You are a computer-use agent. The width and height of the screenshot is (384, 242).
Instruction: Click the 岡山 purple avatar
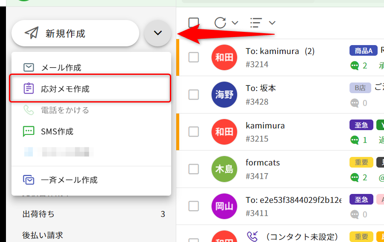click(224, 206)
